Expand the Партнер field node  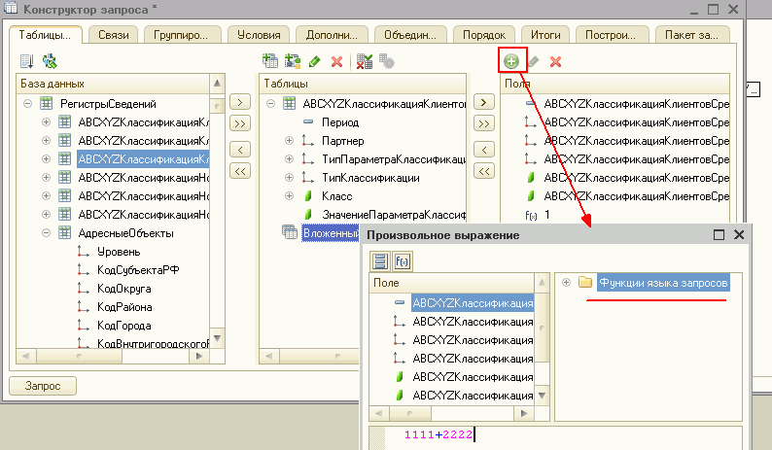click(x=289, y=141)
